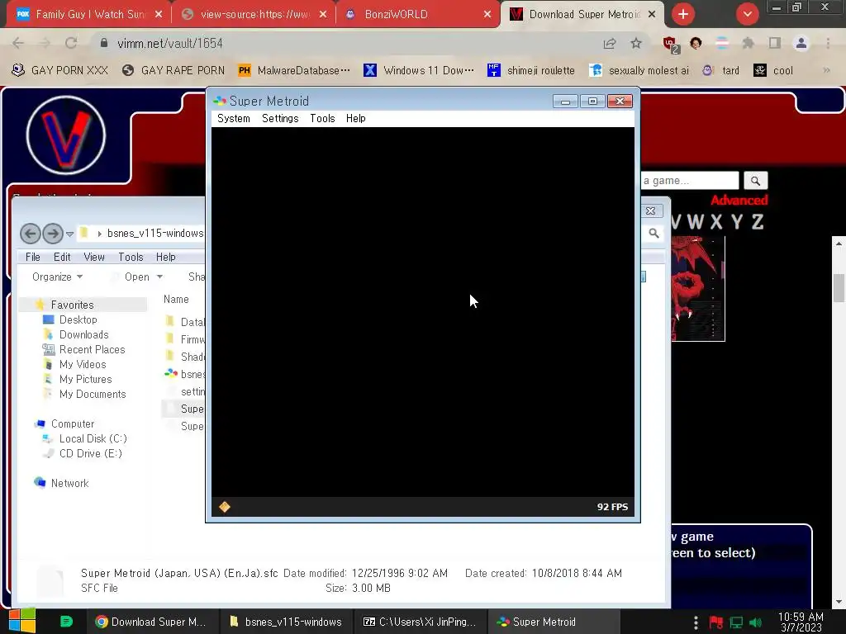This screenshot has height=634, width=846.
Task: Open the cool bookmark
Action: [x=773, y=71]
